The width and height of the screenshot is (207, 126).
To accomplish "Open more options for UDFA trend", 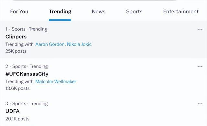I will (200, 104).
